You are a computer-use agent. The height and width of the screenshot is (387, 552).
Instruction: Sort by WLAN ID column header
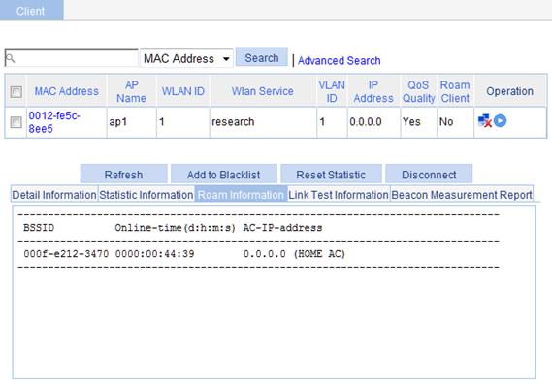click(183, 91)
